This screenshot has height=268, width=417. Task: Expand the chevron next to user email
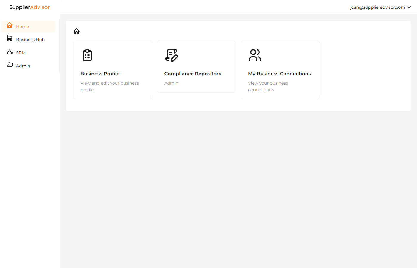[409, 7]
